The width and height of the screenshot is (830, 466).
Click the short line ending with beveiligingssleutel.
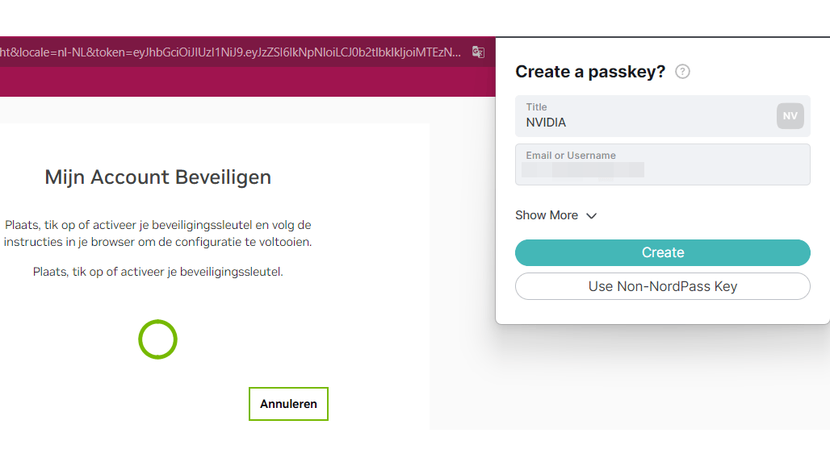[x=158, y=272]
